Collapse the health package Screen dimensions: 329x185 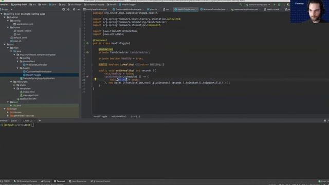tap(17, 68)
